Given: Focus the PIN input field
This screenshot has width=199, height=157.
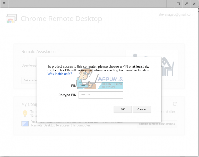Looking at the screenshot, I should point(101,86).
